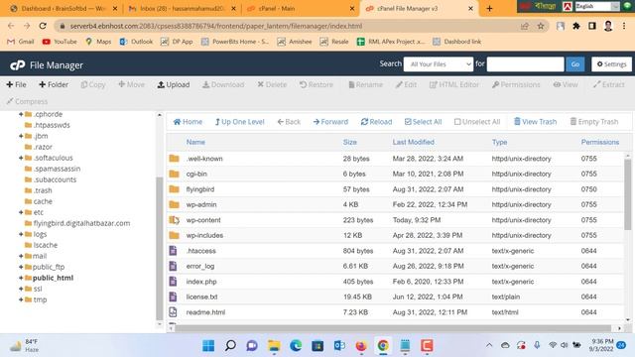Create a new file with + File

click(x=16, y=84)
